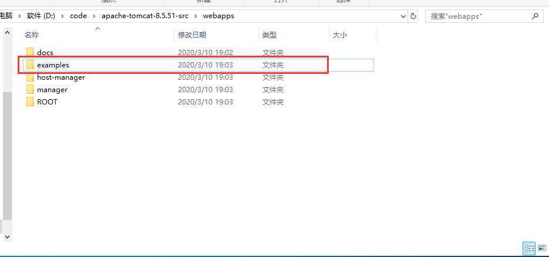The image size is (549, 257).
Task: Click the modified date of host-manager row
Action: [206, 77]
